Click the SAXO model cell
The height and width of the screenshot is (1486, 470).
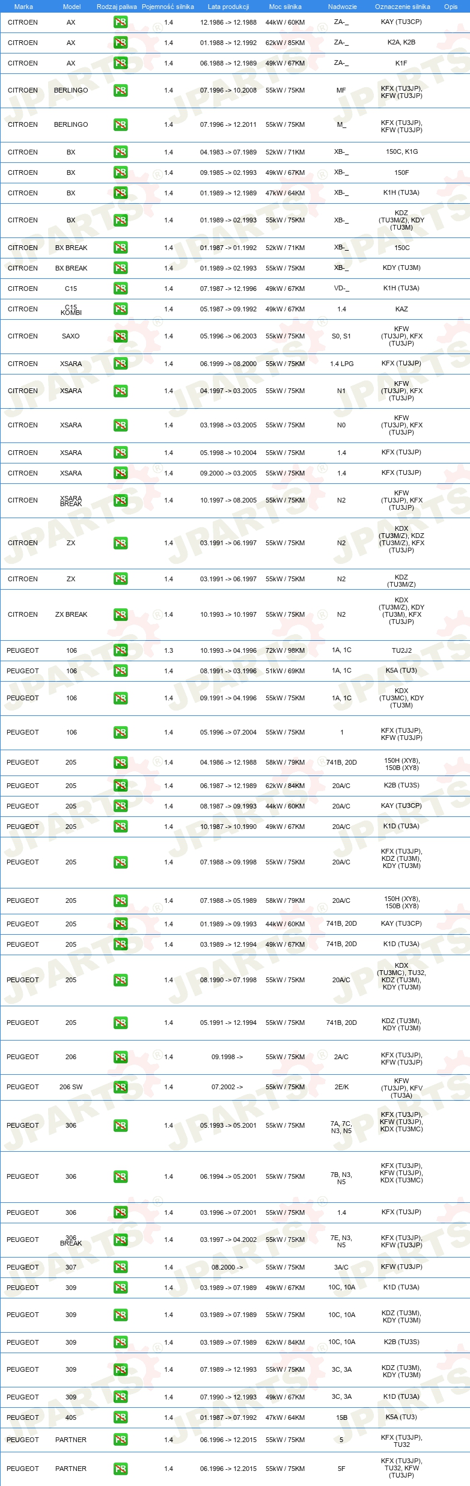click(x=71, y=336)
